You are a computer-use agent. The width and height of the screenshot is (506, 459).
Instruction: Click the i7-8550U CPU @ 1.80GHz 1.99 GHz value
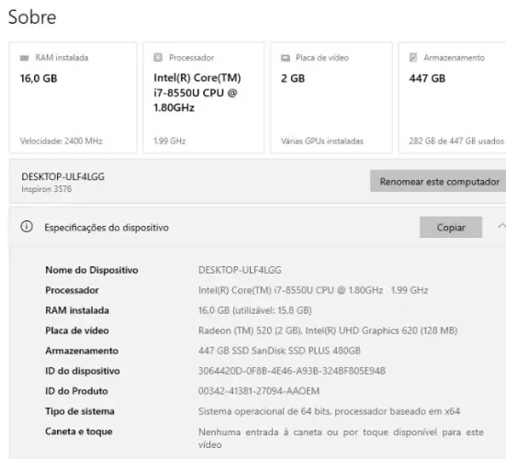coord(313,290)
